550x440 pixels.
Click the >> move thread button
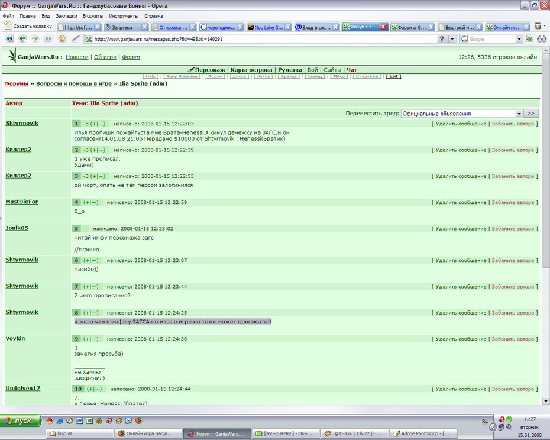tap(530, 114)
